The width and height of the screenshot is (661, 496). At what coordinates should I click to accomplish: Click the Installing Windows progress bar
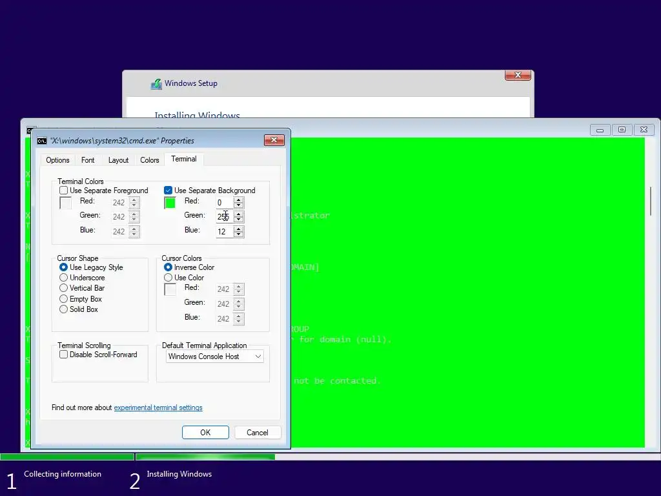pyautogui.click(x=398, y=457)
